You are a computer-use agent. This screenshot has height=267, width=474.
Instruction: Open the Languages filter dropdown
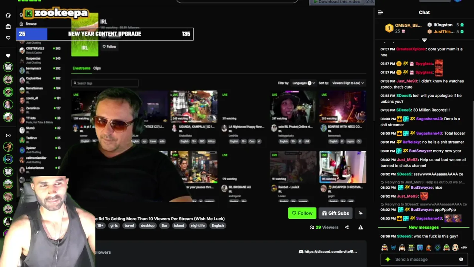coord(304,83)
